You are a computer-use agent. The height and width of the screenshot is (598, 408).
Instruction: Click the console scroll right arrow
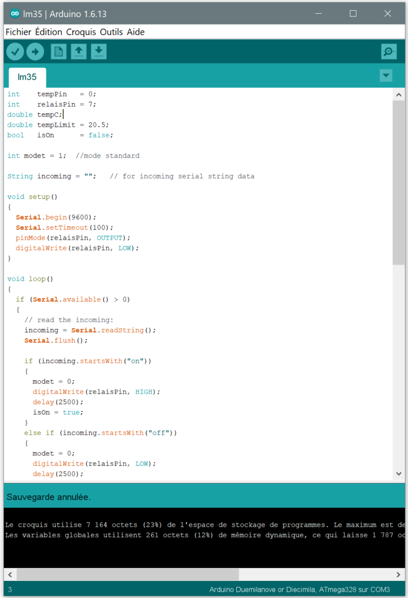398,575
